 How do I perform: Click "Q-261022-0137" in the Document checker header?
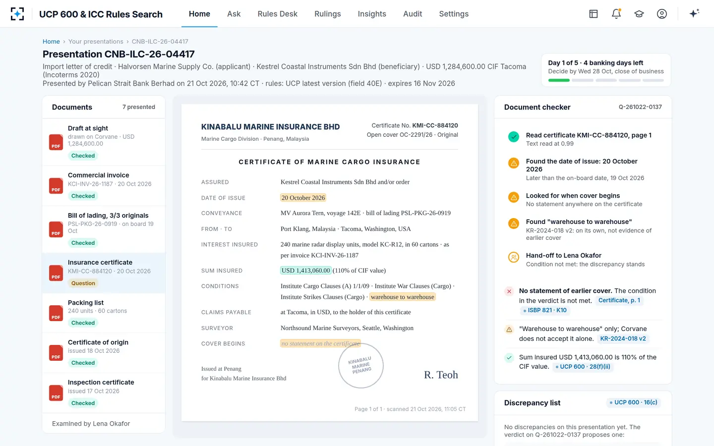click(640, 107)
